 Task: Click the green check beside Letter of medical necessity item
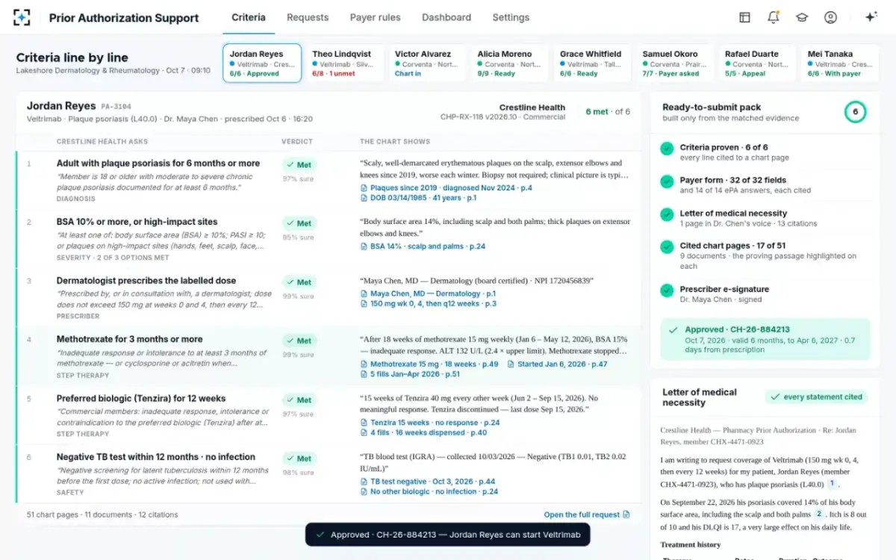click(667, 214)
